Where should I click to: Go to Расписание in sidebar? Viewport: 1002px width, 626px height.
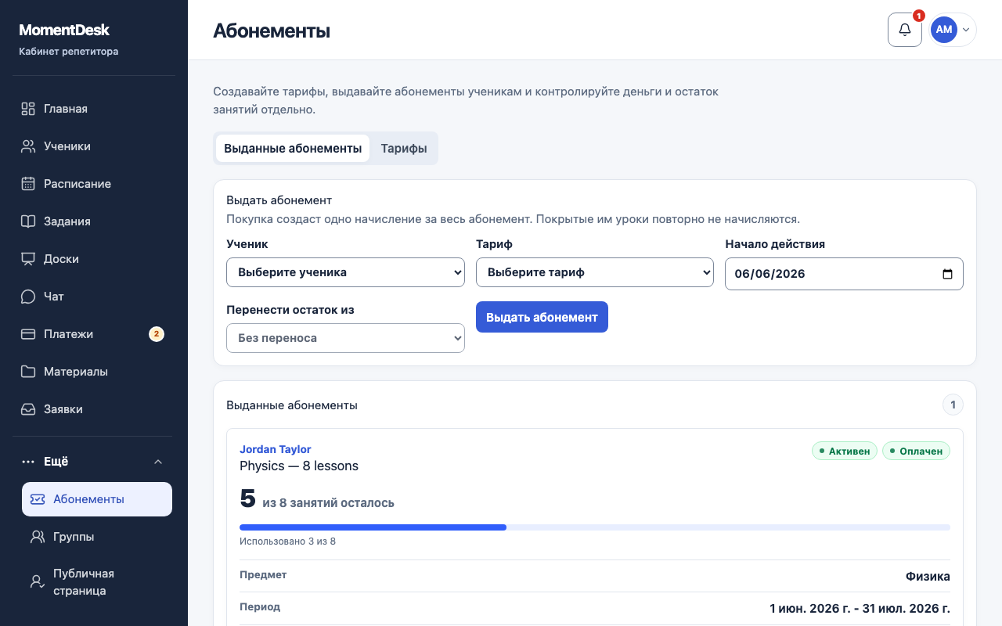[x=94, y=184]
